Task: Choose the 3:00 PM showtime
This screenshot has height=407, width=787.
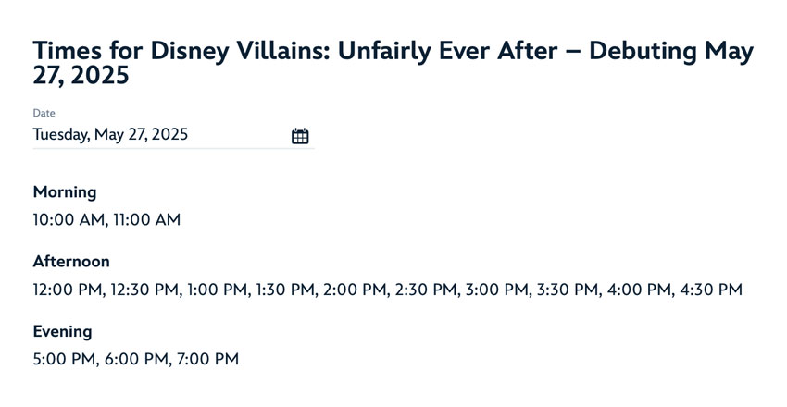Action: [497, 290]
